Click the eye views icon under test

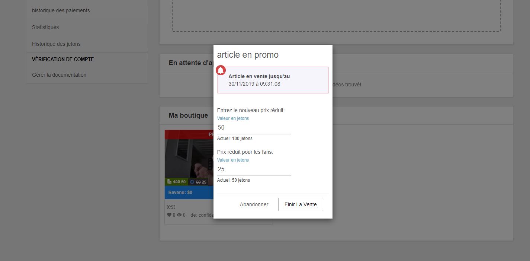point(179,215)
